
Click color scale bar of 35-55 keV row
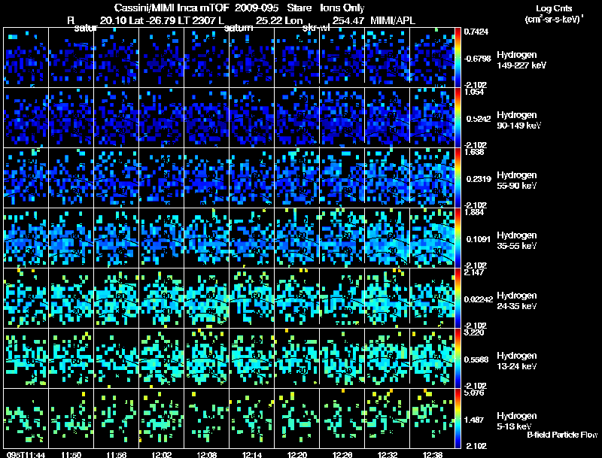458,238
